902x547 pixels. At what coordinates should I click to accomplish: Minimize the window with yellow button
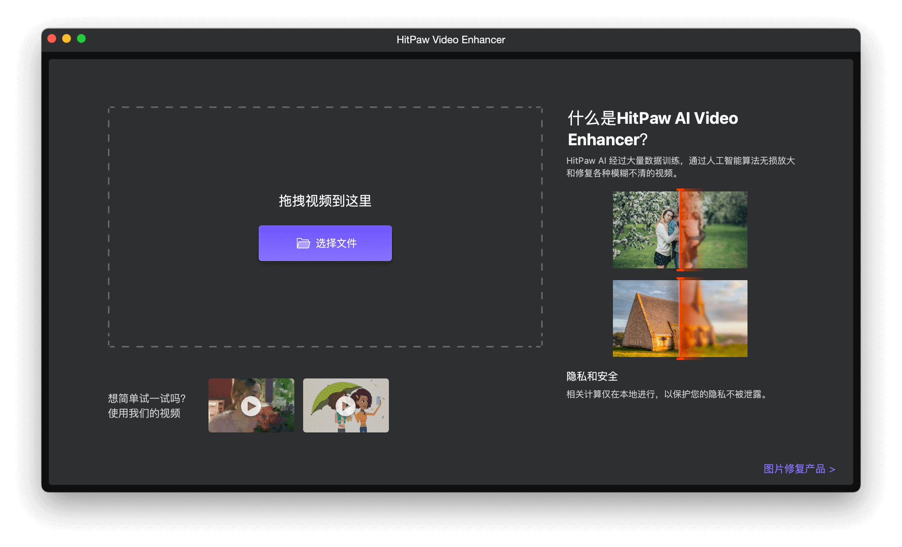(x=67, y=38)
